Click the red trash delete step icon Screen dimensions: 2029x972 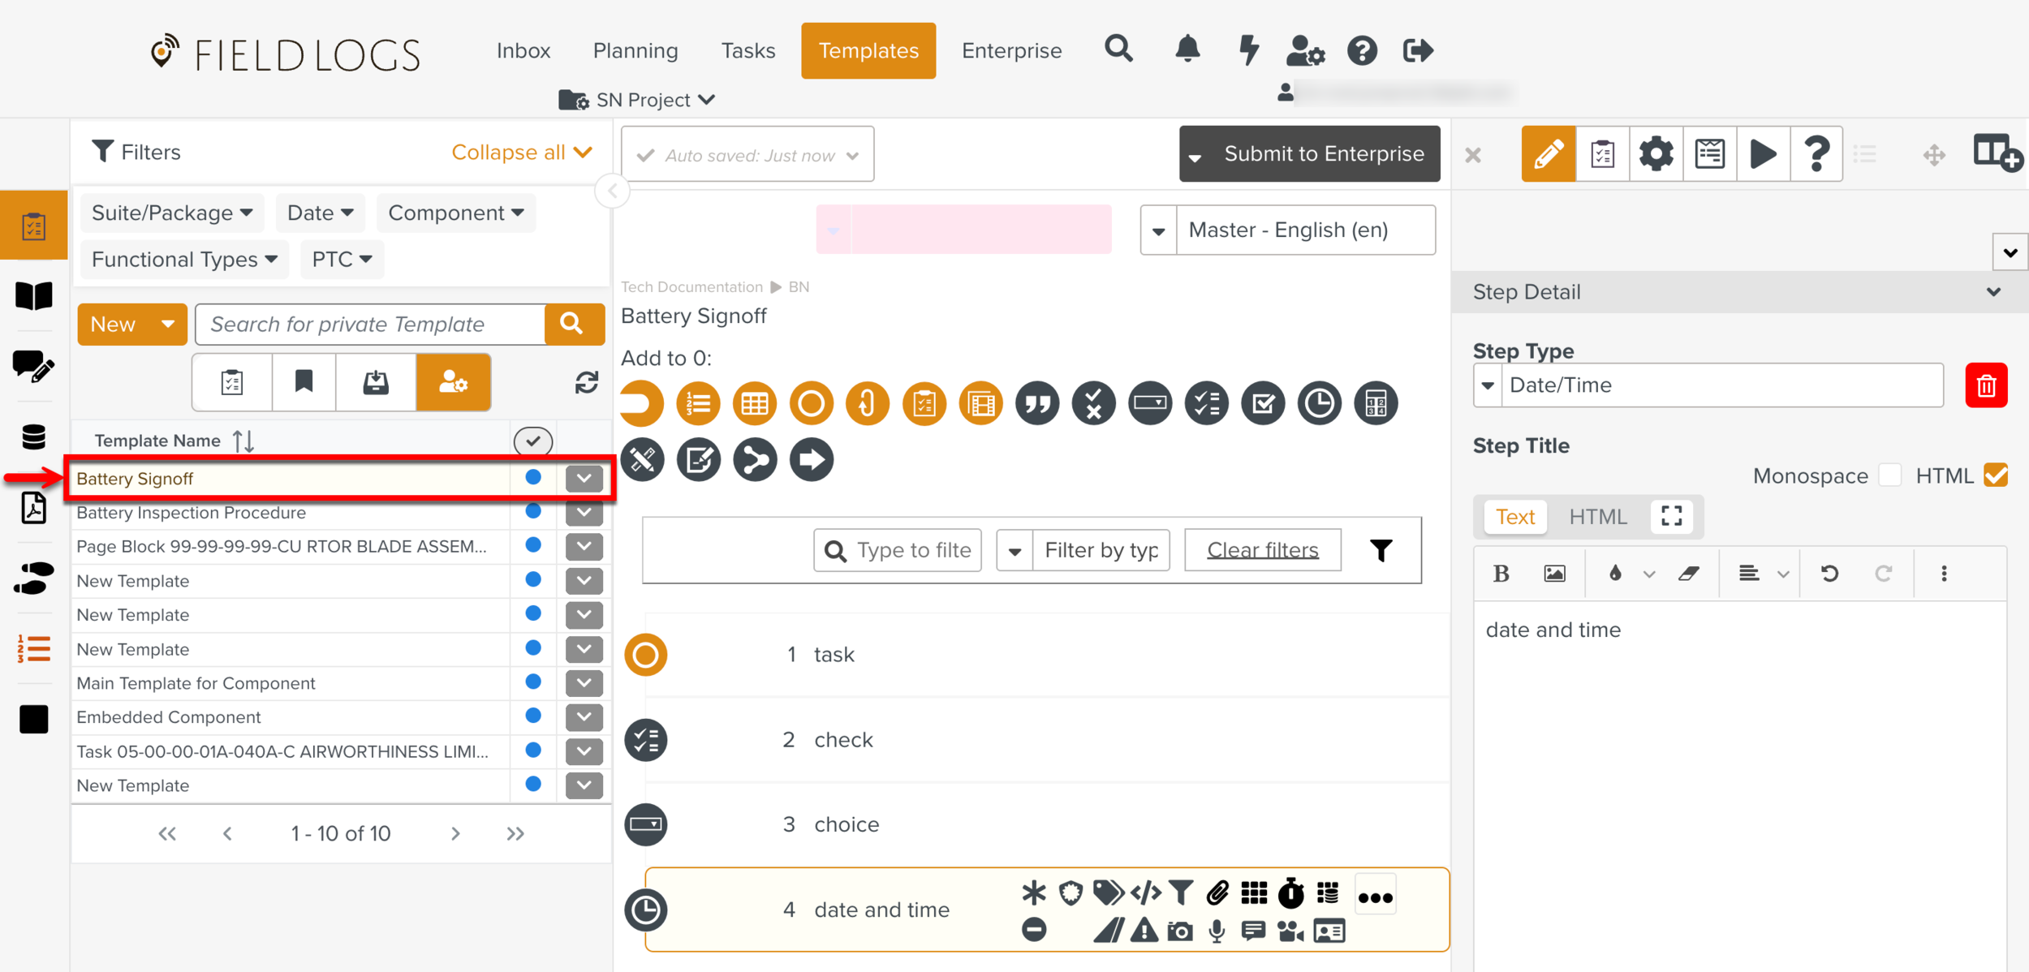[1985, 385]
